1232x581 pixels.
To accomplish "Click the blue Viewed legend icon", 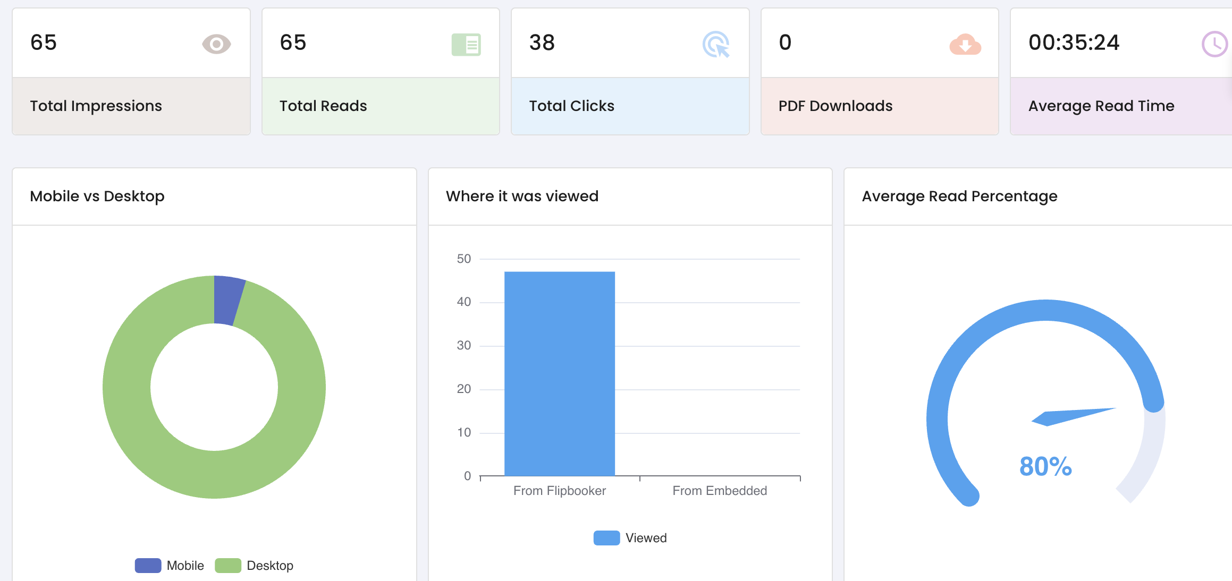I will coord(606,537).
